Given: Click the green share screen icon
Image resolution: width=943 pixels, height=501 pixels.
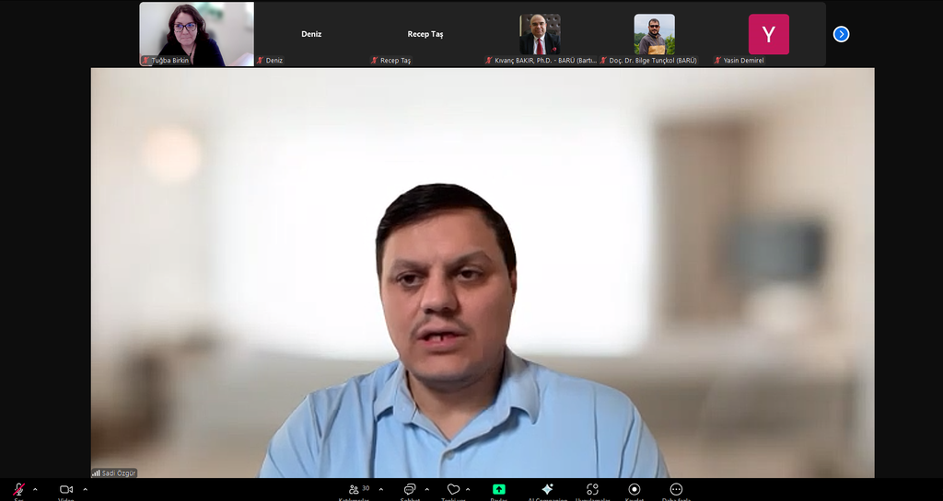Looking at the screenshot, I should (499, 490).
